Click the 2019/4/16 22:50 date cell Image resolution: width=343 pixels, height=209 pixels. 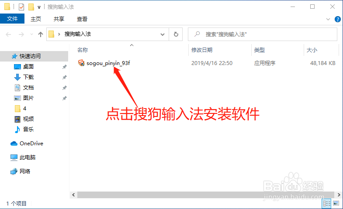tap(212, 63)
